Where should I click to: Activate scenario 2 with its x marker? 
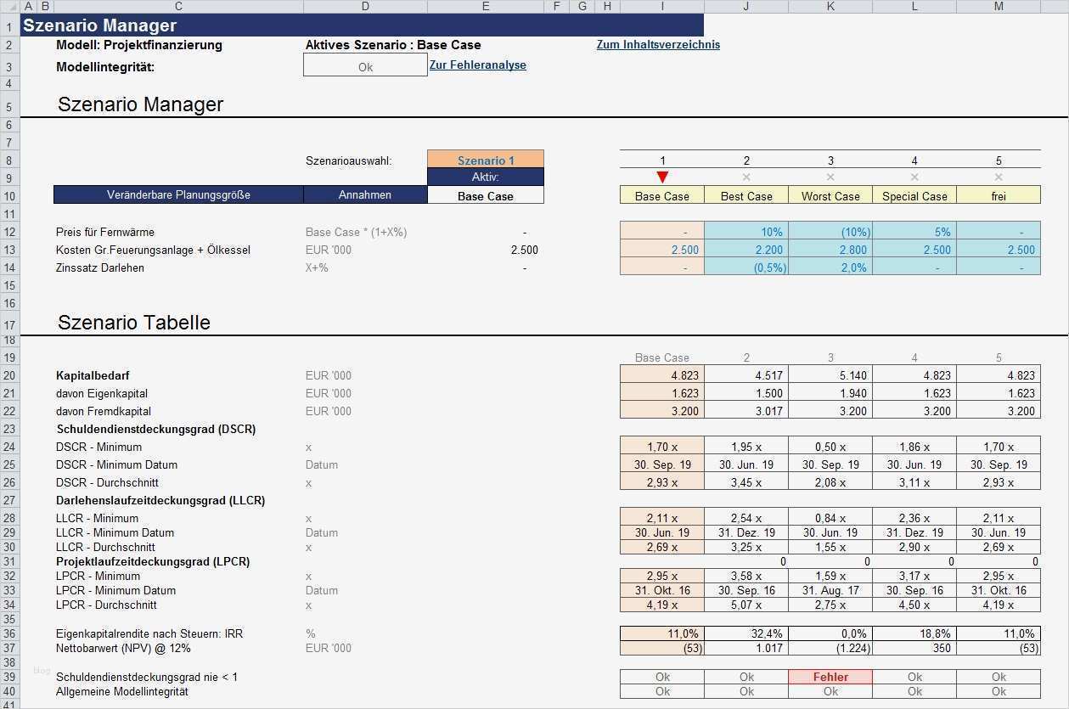coord(746,177)
